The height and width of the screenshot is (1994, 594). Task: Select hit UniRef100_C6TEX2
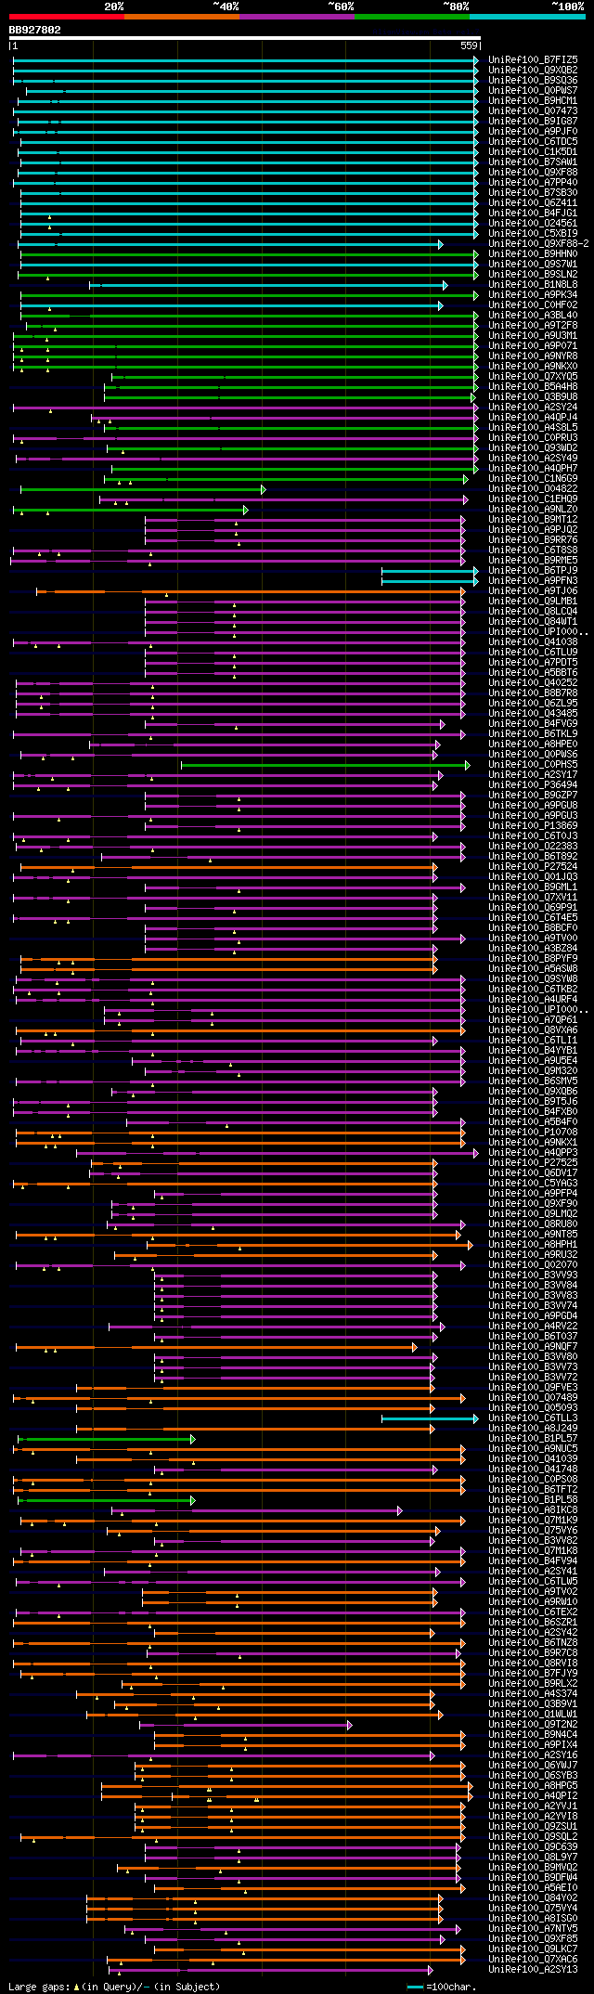click(x=533, y=1612)
